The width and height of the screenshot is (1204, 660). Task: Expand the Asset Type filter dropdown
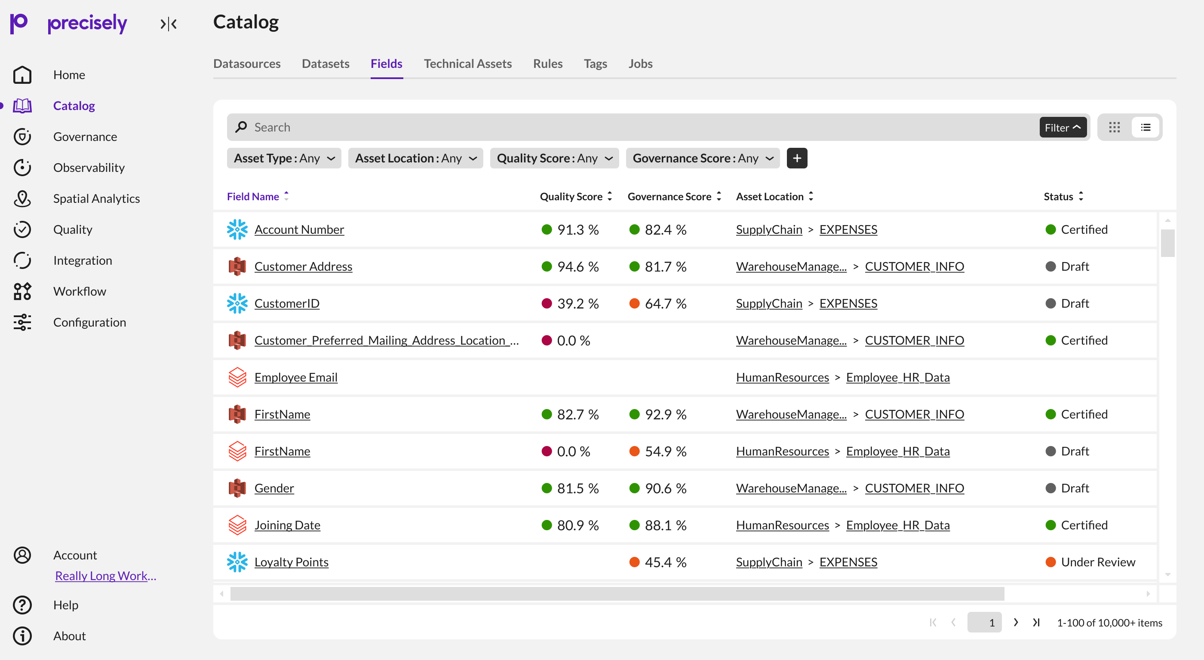pyautogui.click(x=284, y=158)
